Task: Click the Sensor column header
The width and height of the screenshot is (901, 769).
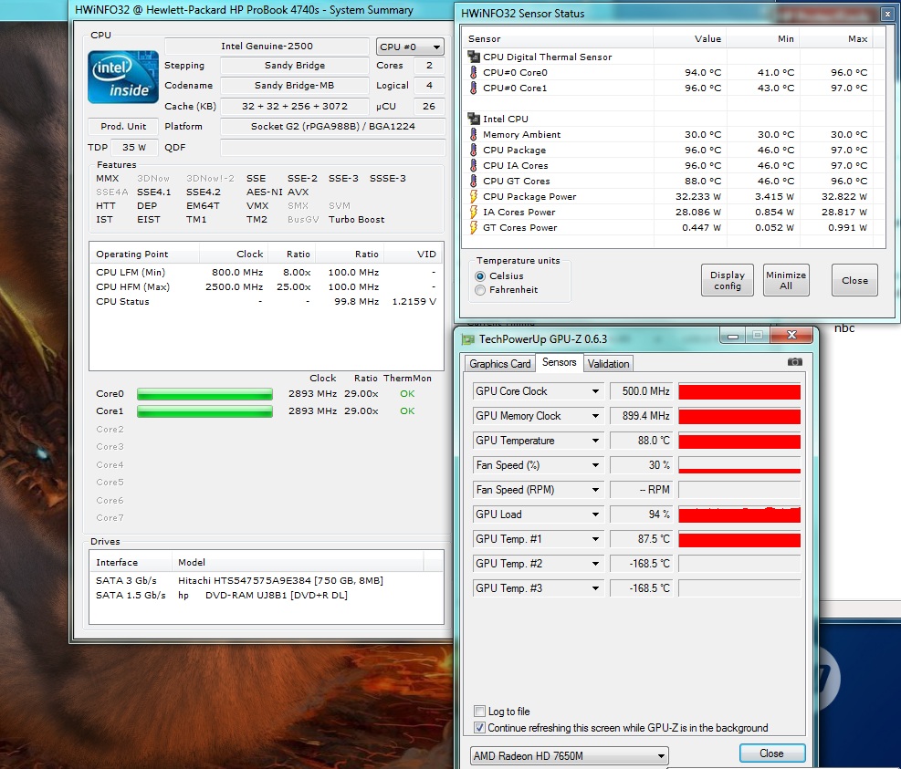Action: [558, 39]
